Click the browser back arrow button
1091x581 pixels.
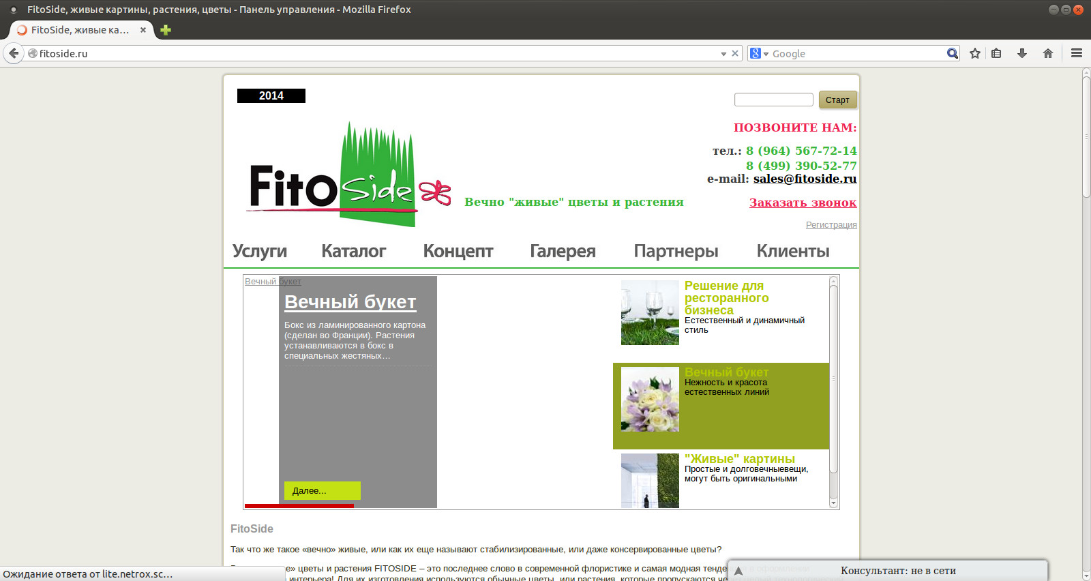14,53
